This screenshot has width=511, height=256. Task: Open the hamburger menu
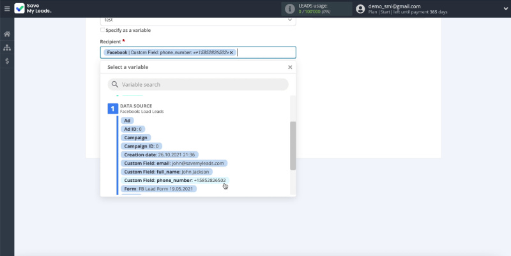point(7,8)
